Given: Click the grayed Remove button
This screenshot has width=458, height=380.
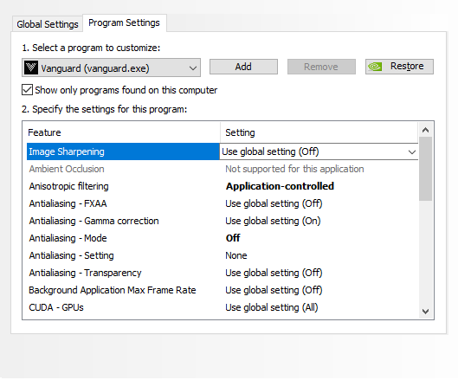Looking at the screenshot, I should tap(321, 67).
